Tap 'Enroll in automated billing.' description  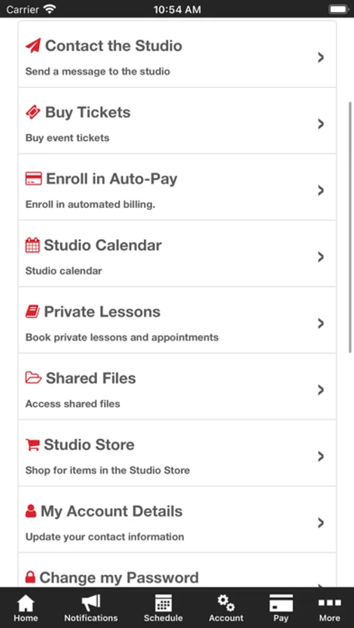tap(90, 204)
